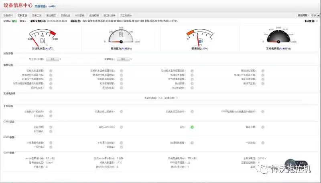The image size is (321, 183).
Task: Click the fuel level gauge
Action: tap(199, 36)
